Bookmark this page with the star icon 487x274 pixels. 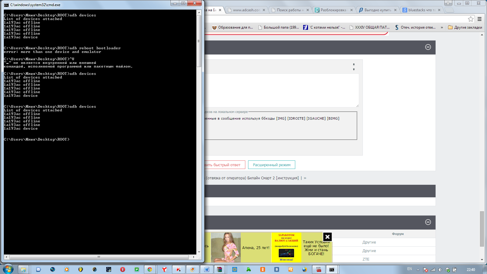click(x=471, y=19)
